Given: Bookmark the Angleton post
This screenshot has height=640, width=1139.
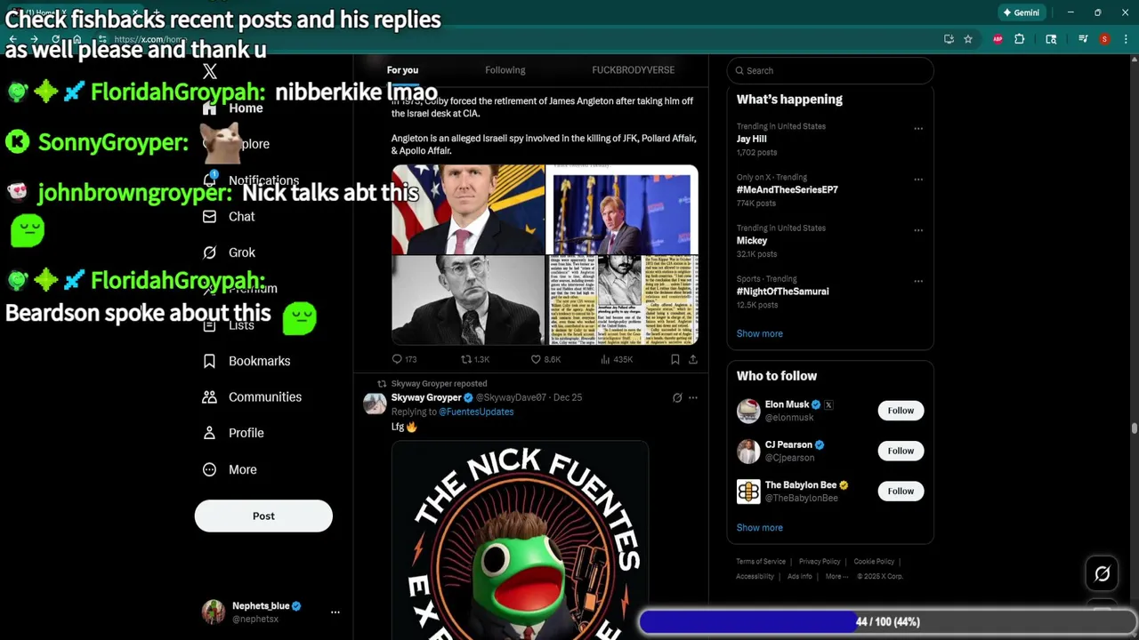Looking at the screenshot, I should click(675, 359).
